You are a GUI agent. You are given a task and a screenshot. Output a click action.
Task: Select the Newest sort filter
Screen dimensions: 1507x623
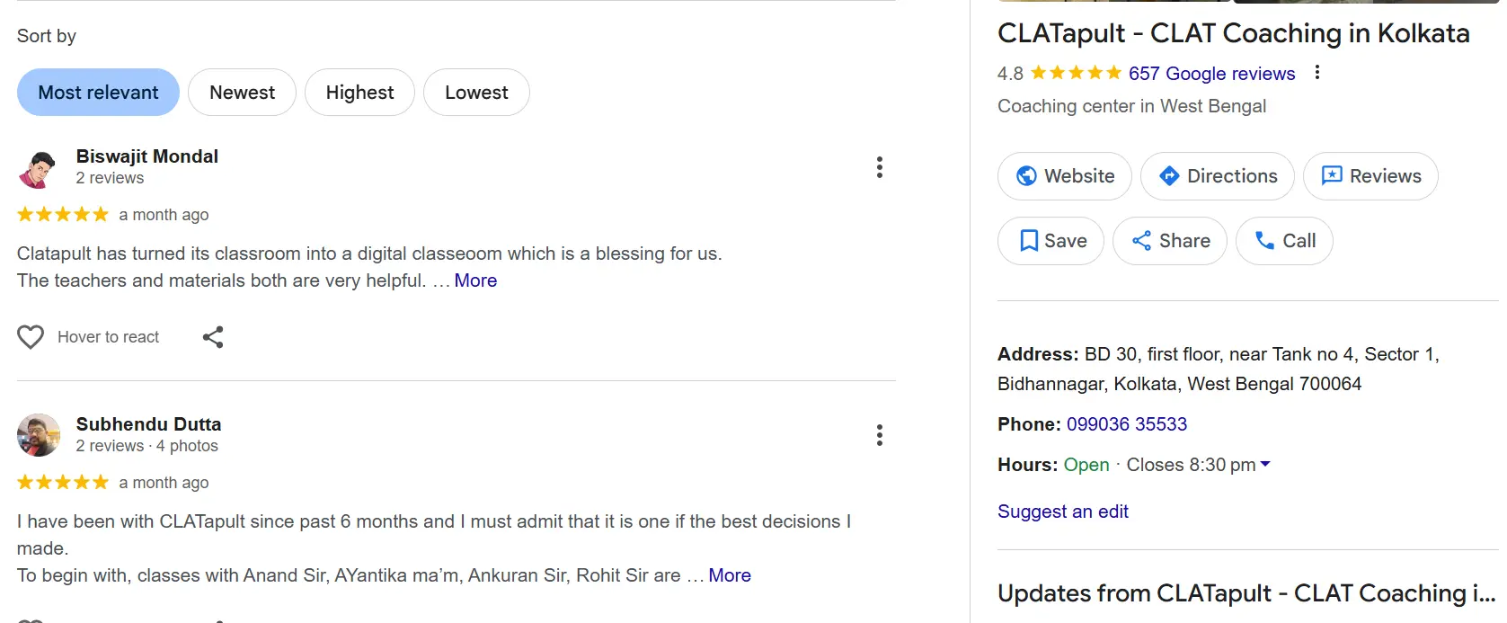(242, 92)
